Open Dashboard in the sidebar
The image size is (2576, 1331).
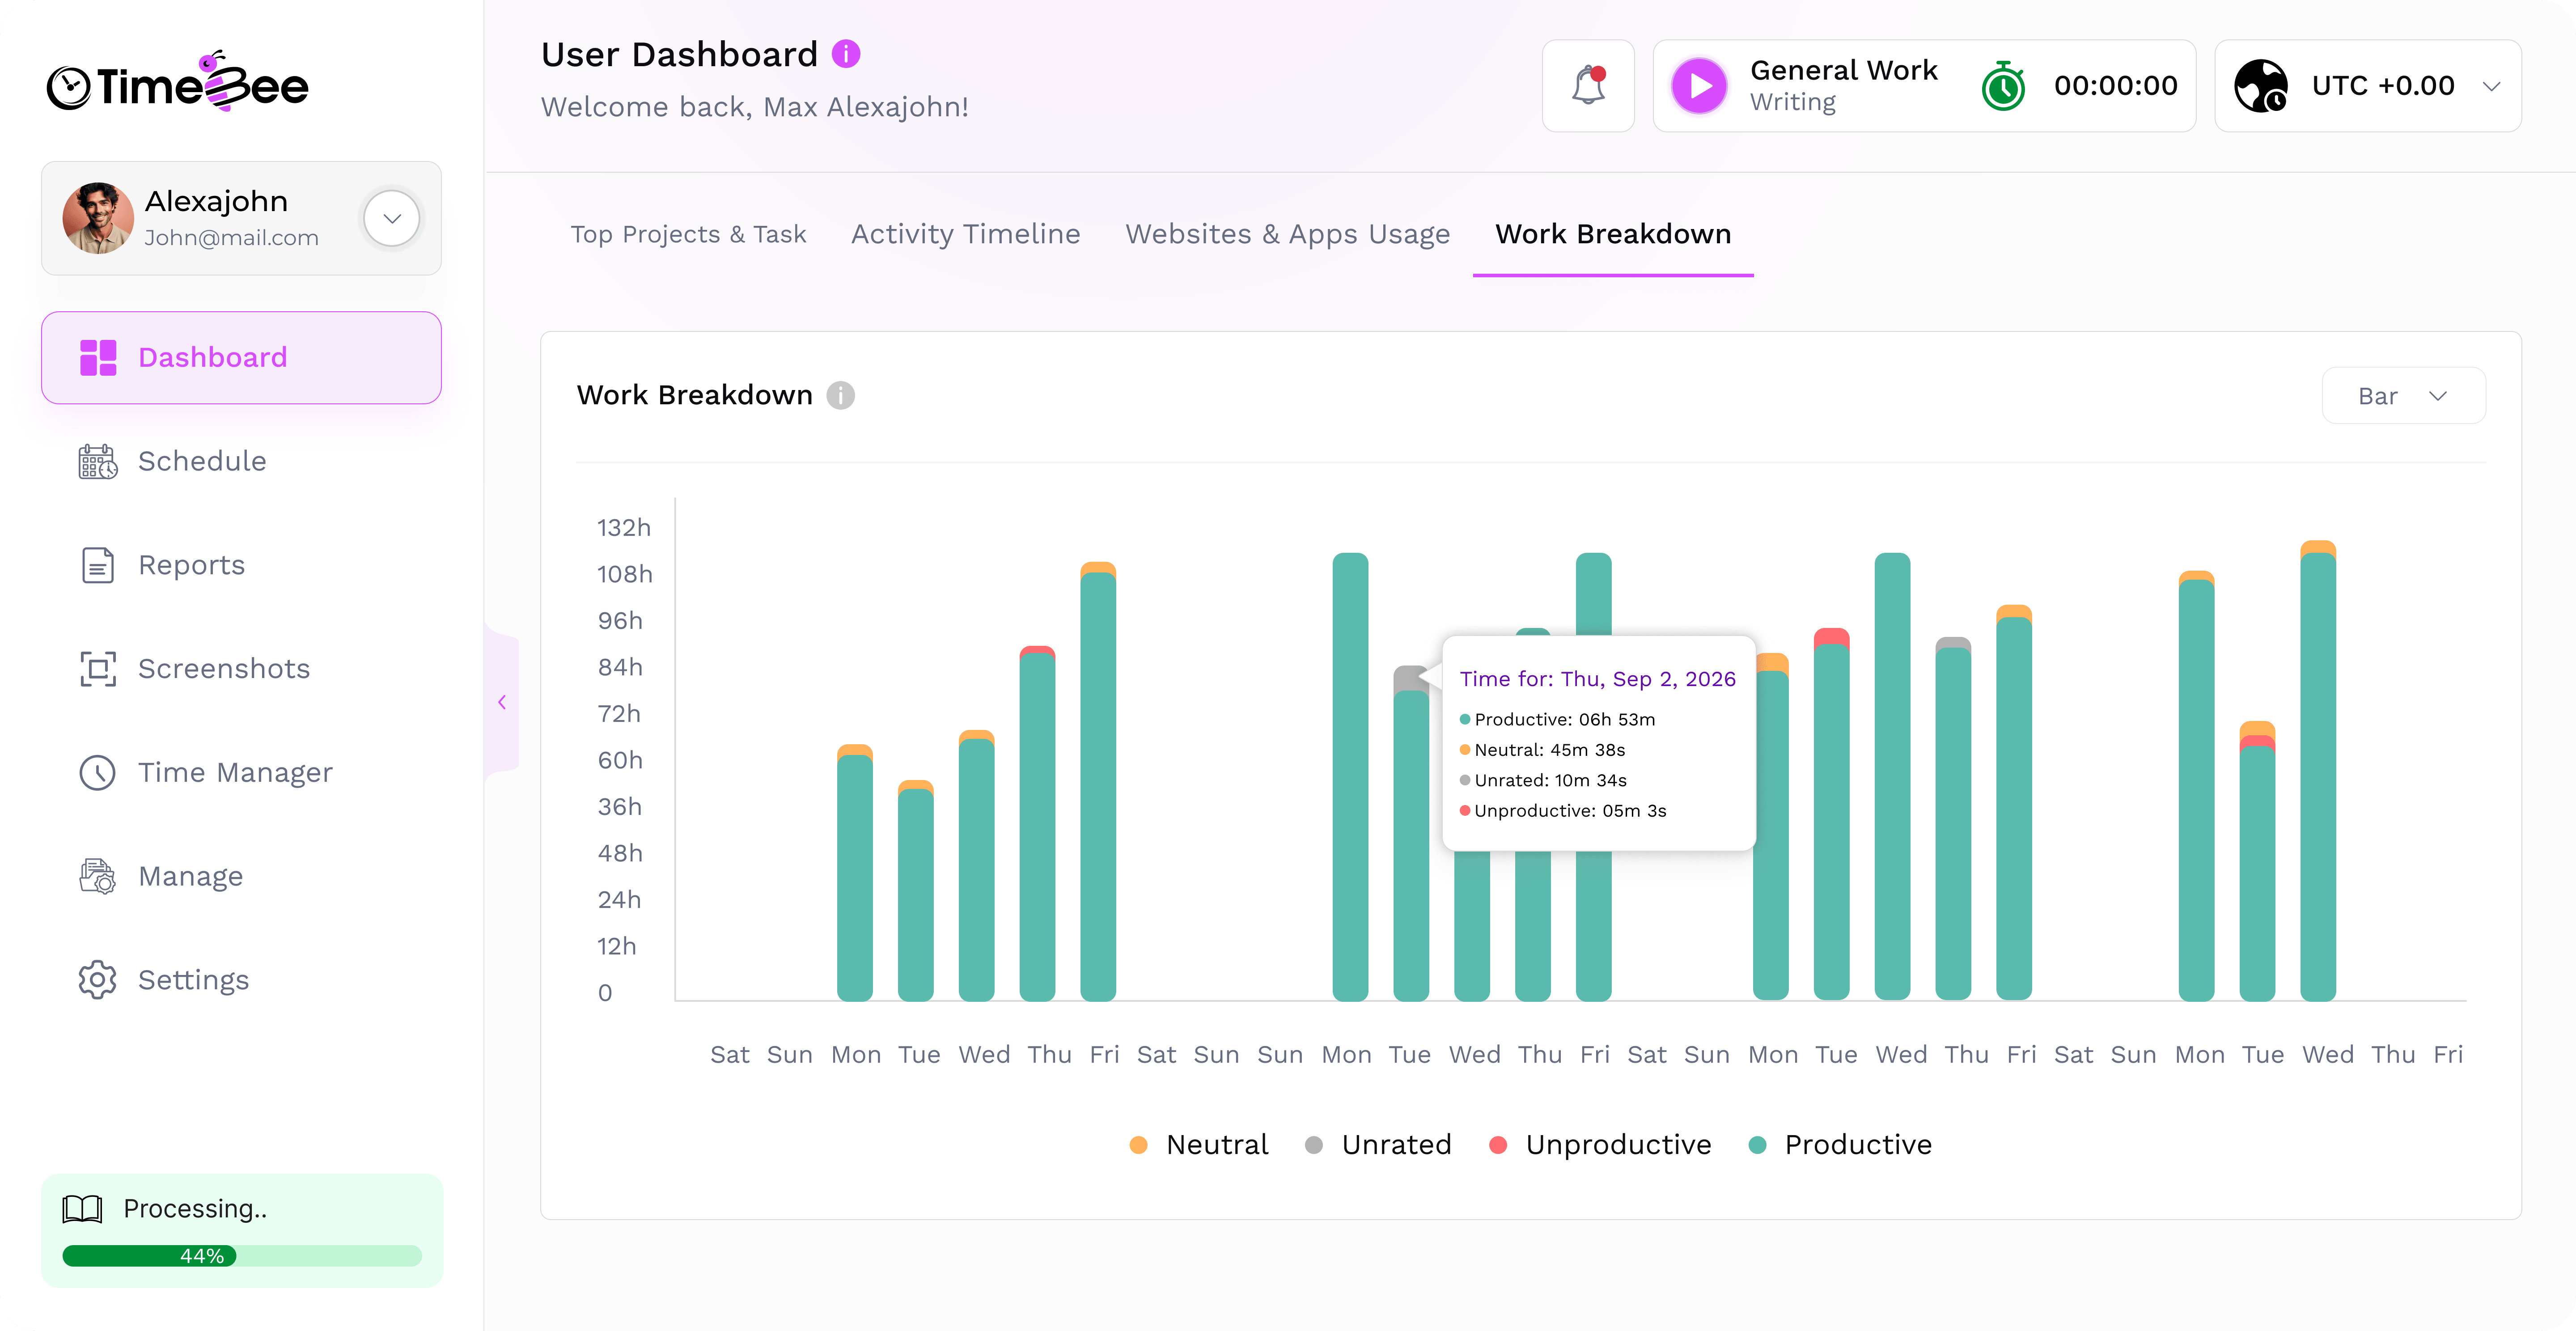click(x=241, y=358)
